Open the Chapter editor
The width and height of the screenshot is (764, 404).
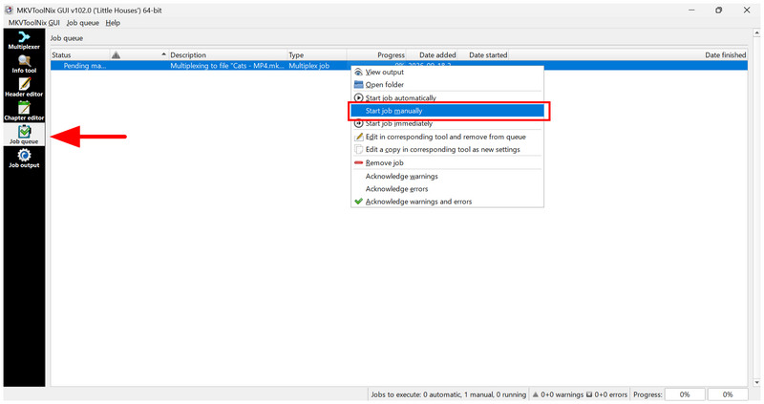coord(24,111)
